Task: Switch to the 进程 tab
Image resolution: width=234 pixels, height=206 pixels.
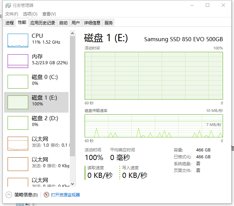Action: pyautogui.click(x=10, y=23)
